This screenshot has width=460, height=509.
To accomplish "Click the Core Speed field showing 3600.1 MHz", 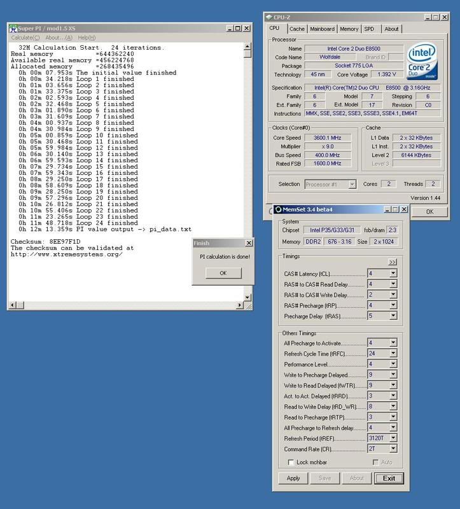I will pyautogui.click(x=328, y=138).
